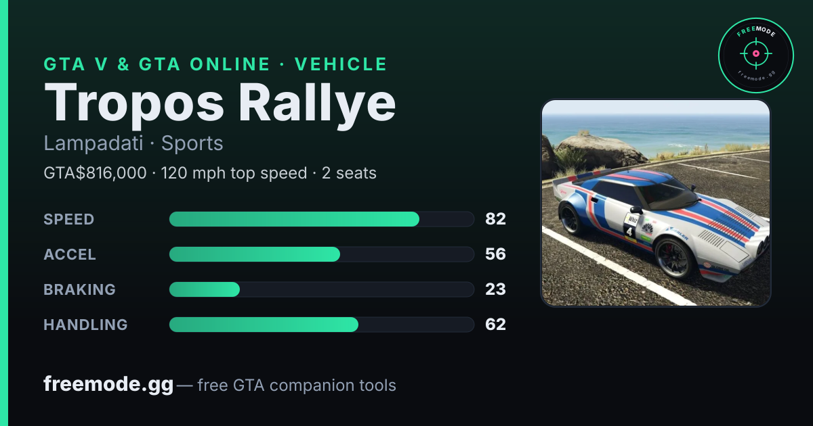Viewport: 813px width, 426px height.
Task: Open the Tropos Rallye car thumbnail
Action: point(656,203)
